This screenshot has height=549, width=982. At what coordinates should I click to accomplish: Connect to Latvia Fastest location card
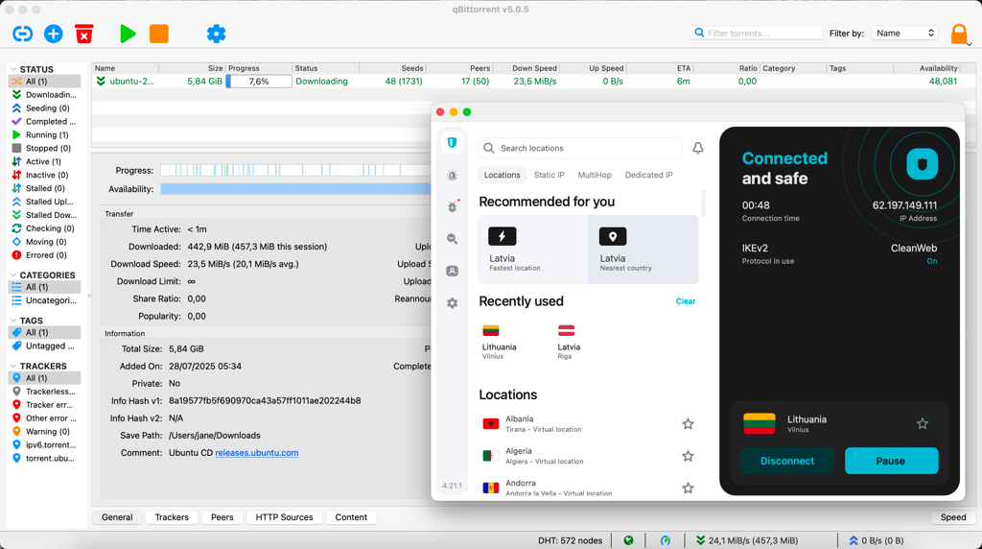(x=533, y=250)
